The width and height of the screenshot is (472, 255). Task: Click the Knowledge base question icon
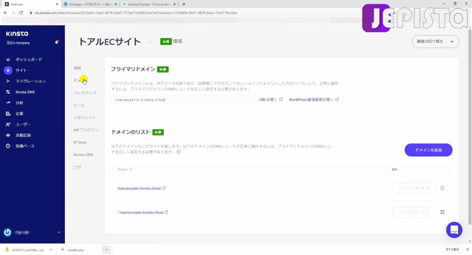pyautogui.click(x=8, y=146)
